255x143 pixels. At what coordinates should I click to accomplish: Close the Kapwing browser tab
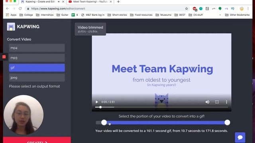(x=63, y=2)
